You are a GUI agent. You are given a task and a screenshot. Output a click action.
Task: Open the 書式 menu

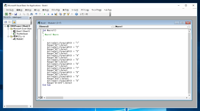(46, 10)
